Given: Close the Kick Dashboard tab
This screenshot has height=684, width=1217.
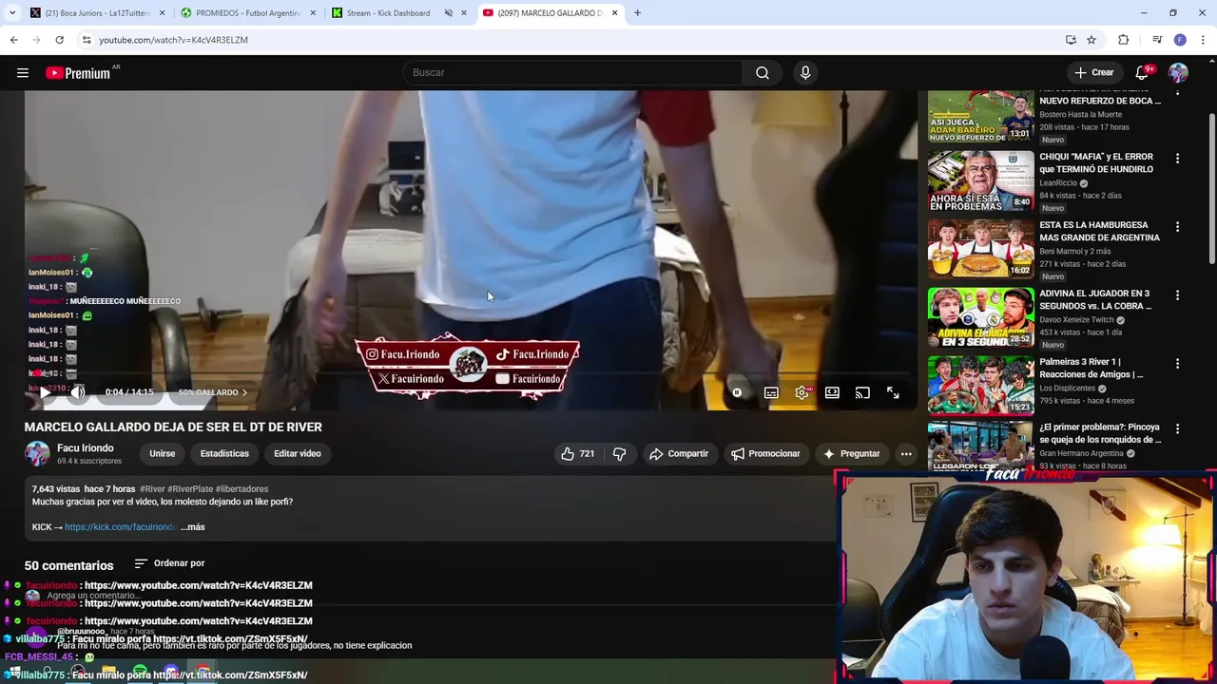Looking at the screenshot, I should pyautogui.click(x=465, y=13).
